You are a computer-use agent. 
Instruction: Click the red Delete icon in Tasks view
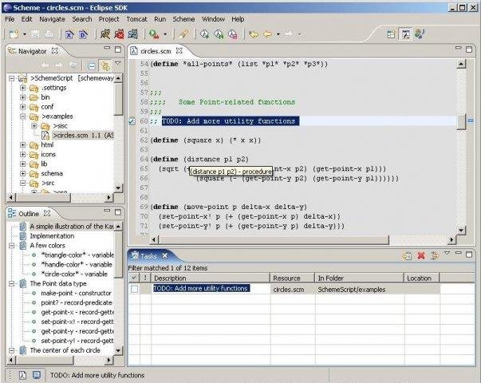[421, 255]
